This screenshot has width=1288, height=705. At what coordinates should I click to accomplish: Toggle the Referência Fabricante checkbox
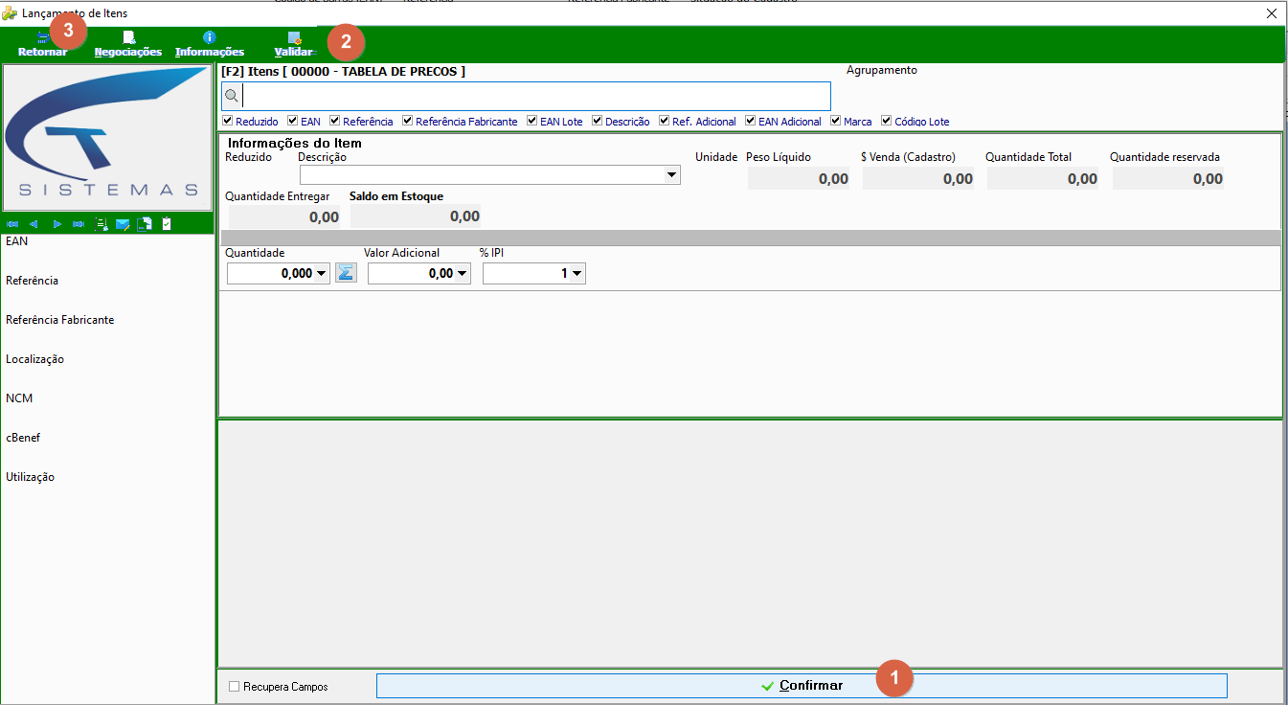(x=408, y=122)
